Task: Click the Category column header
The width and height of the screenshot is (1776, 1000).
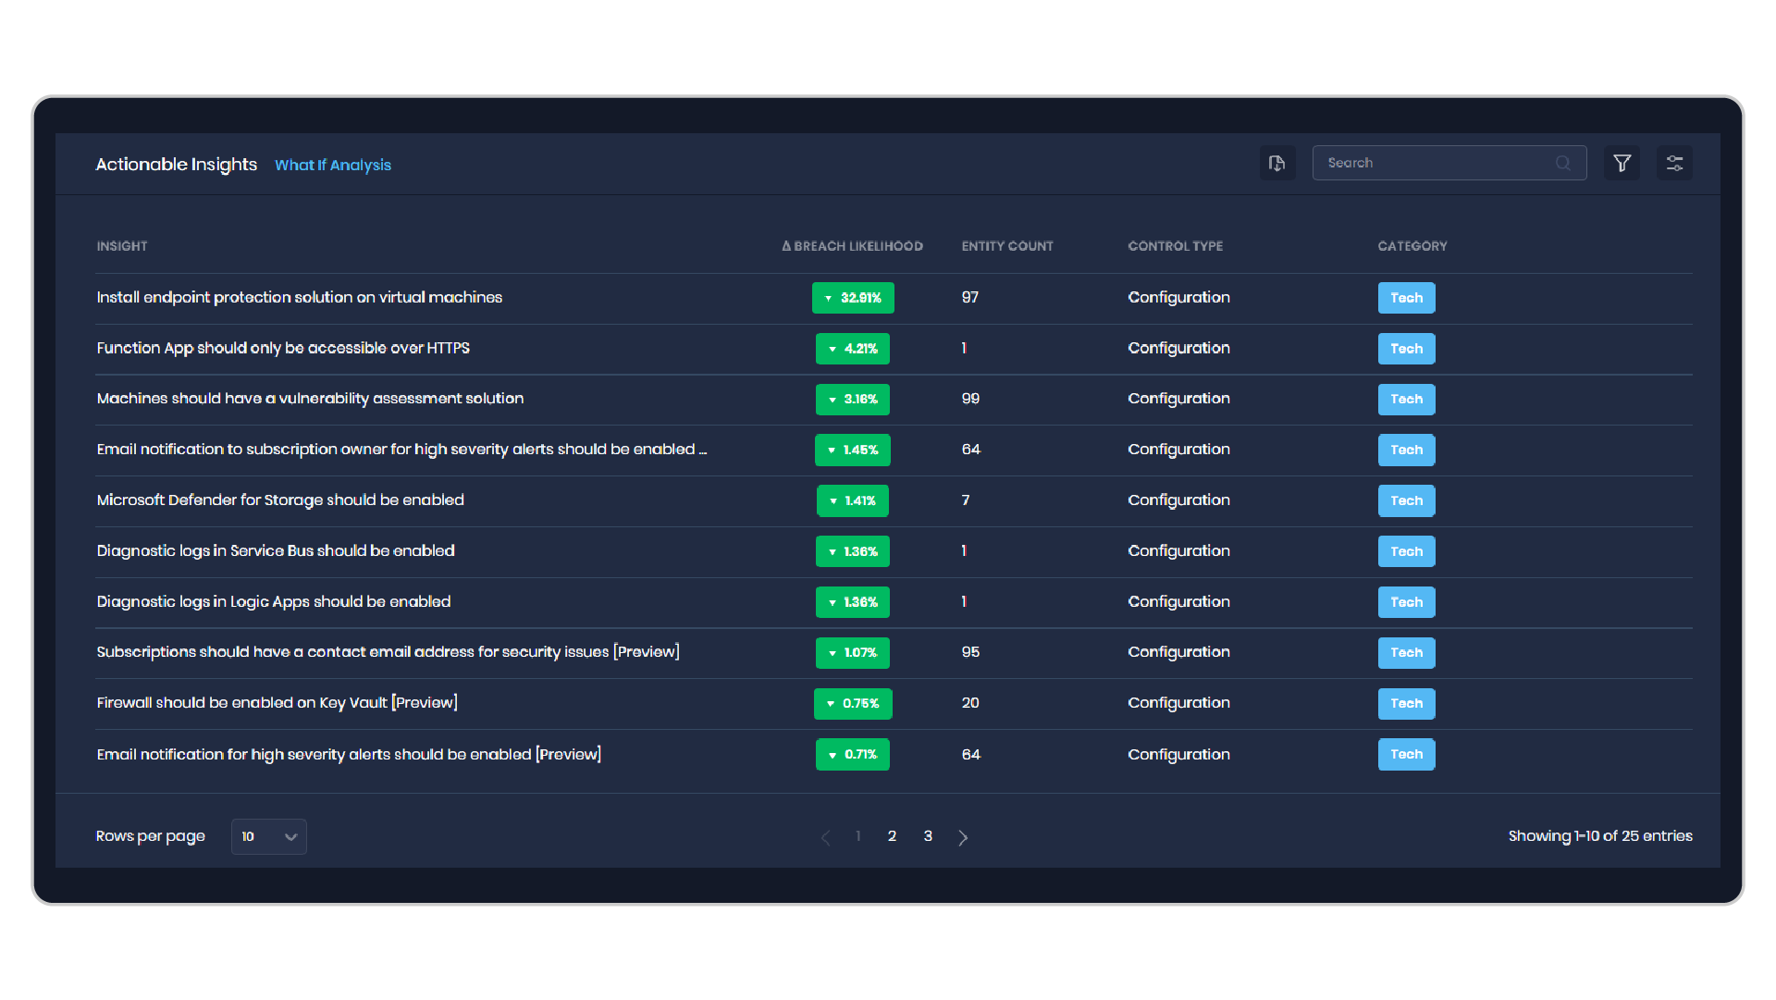Action: click(x=1412, y=246)
